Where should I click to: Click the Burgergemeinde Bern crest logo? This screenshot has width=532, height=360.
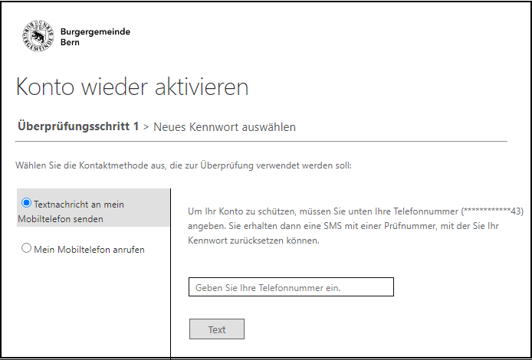(38, 37)
